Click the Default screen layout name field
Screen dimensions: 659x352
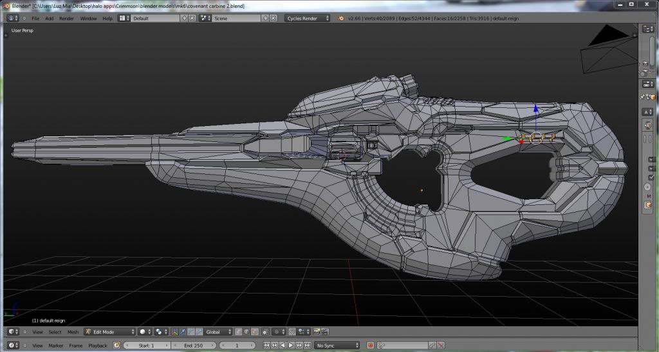click(156, 18)
